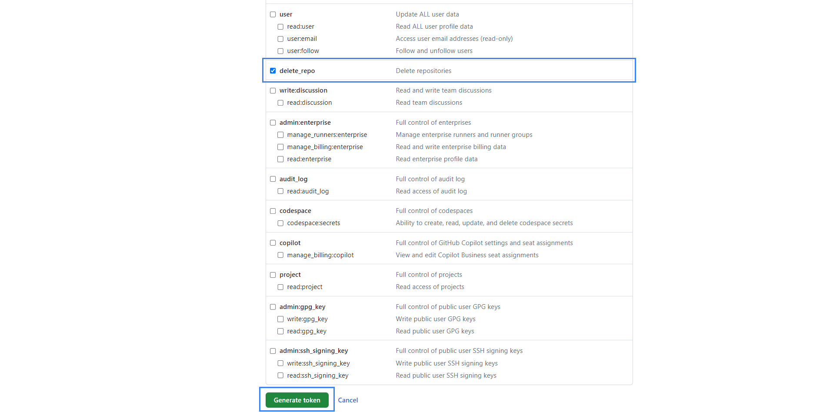The width and height of the screenshot is (823, 412).
Task: Enable manage_billing:copilot permission
Action: [x=280, y=255]
